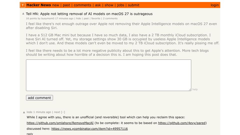Open the comments page in header
Viewport: 240px width, 135px height.
point(82,5)
